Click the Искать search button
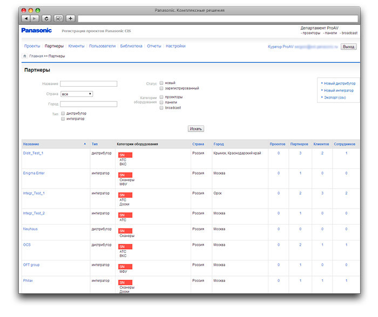The height and width of the screenshot is (317, 378). (x=195, y=129)
